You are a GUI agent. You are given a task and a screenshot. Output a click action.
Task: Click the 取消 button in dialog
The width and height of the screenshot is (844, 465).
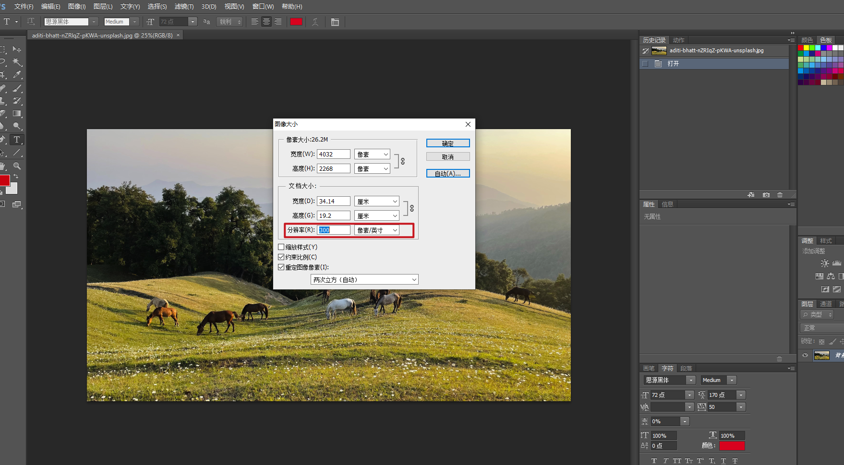pyautogui.click(x=448, y=157)
